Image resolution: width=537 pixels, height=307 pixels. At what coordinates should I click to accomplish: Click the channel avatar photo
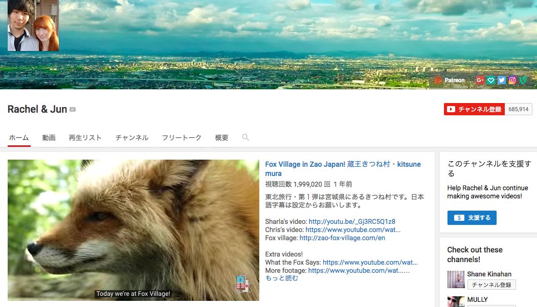(x=33, y=25)
